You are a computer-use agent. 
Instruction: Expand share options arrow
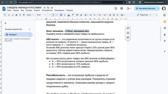[158, 8]
